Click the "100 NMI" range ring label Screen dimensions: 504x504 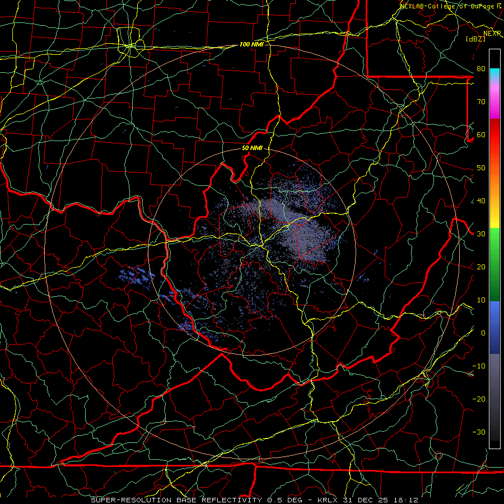coord(251,44)
